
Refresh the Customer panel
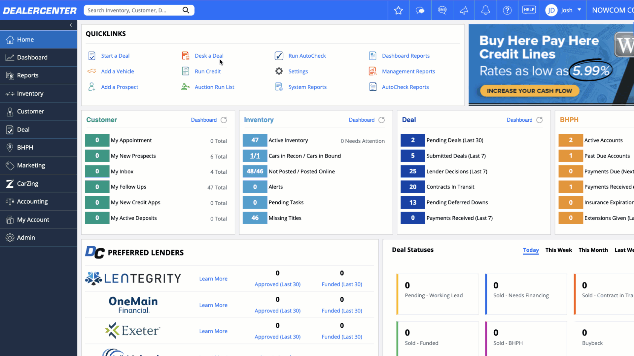coord(224,120)
